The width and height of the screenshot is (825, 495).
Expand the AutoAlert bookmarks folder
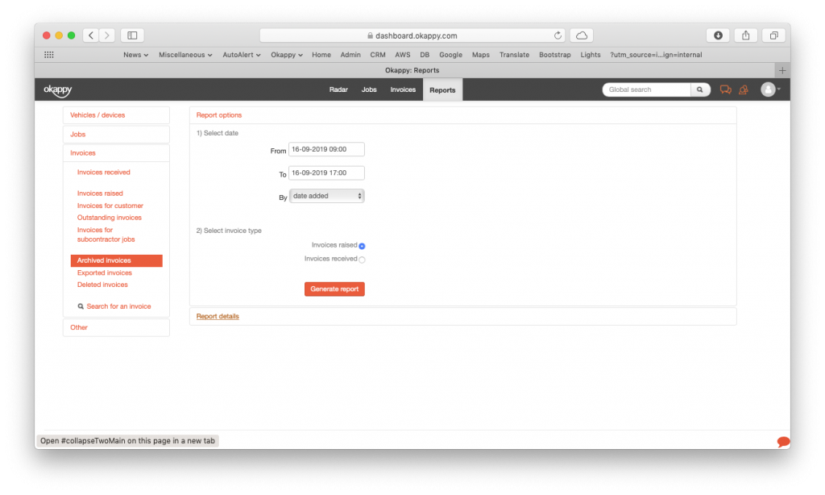(x=242, y=55)
